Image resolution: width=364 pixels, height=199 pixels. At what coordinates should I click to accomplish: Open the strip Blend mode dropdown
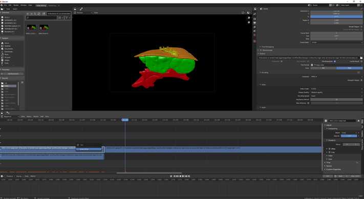coord(349,133)
